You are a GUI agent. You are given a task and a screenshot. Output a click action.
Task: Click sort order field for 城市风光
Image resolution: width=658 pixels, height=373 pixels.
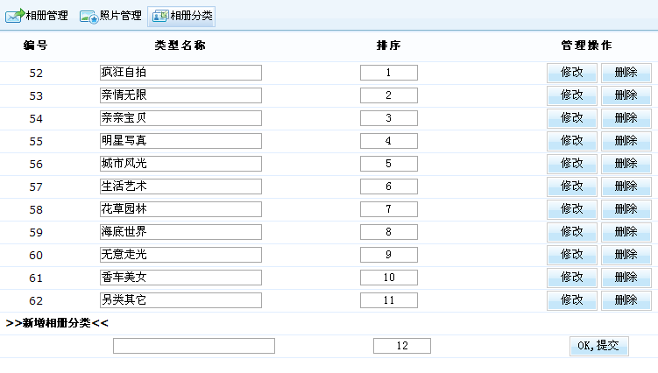(389, 164)
